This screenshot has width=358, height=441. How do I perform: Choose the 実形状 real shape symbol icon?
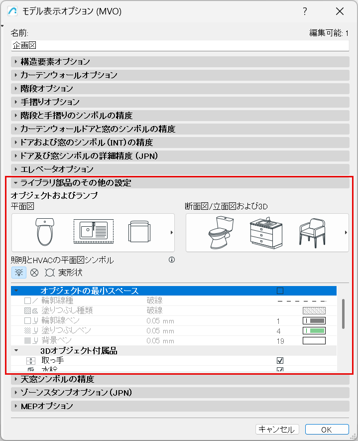click(49, 273)
